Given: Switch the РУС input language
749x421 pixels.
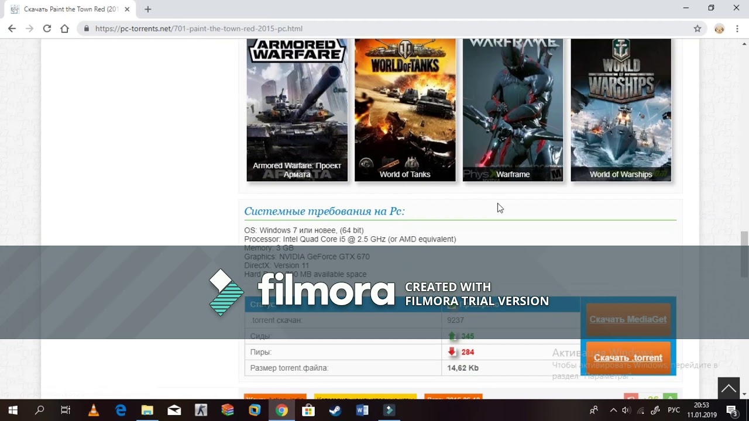Looking at the screenshot, I should pos(674,410).
